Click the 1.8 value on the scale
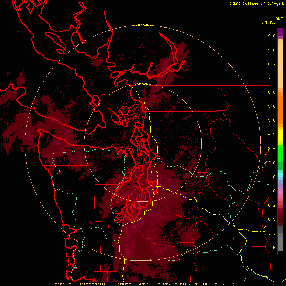Viewport: 286px width, 286px height. point(272,177)
